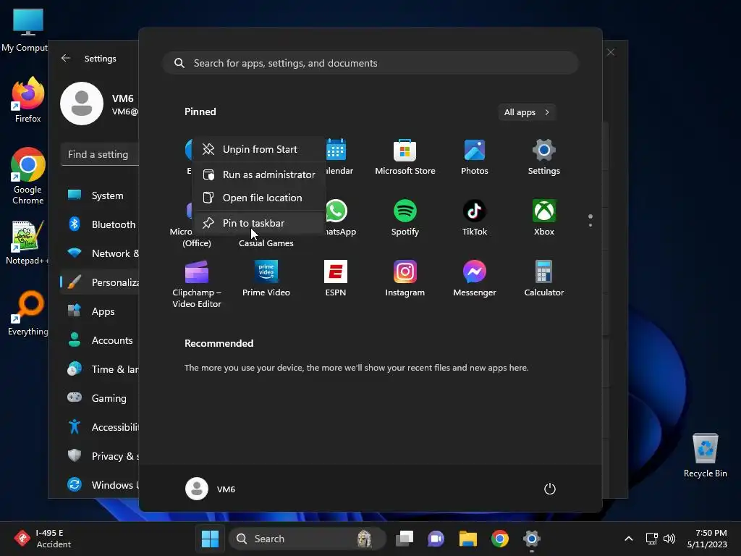This screenshot has width=741, height=556.
Task: Open VM6 user account menu
Action: point(211,489)
